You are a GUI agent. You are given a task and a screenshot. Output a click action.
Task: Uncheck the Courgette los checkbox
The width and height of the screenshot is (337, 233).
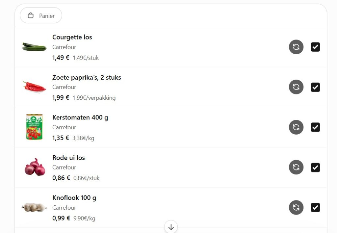click(x=315, y=47)
